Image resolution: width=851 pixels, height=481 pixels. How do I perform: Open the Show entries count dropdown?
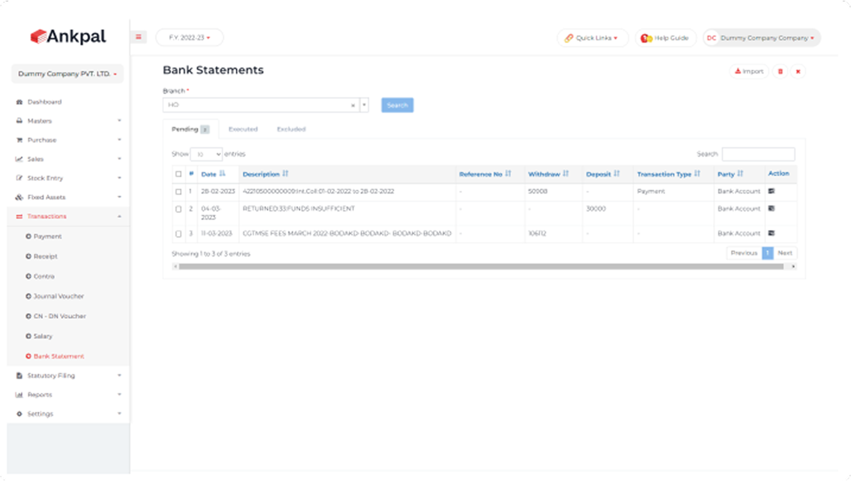tap(206, 154)
